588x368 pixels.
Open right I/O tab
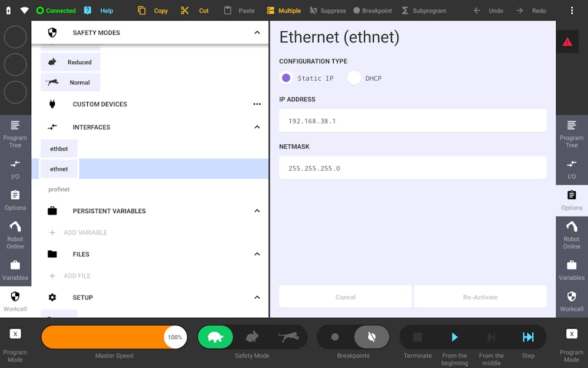[572, 170]
